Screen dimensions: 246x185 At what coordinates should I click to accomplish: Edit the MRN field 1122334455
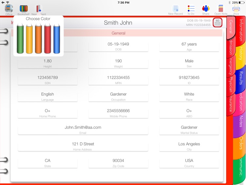pos(118,80)
